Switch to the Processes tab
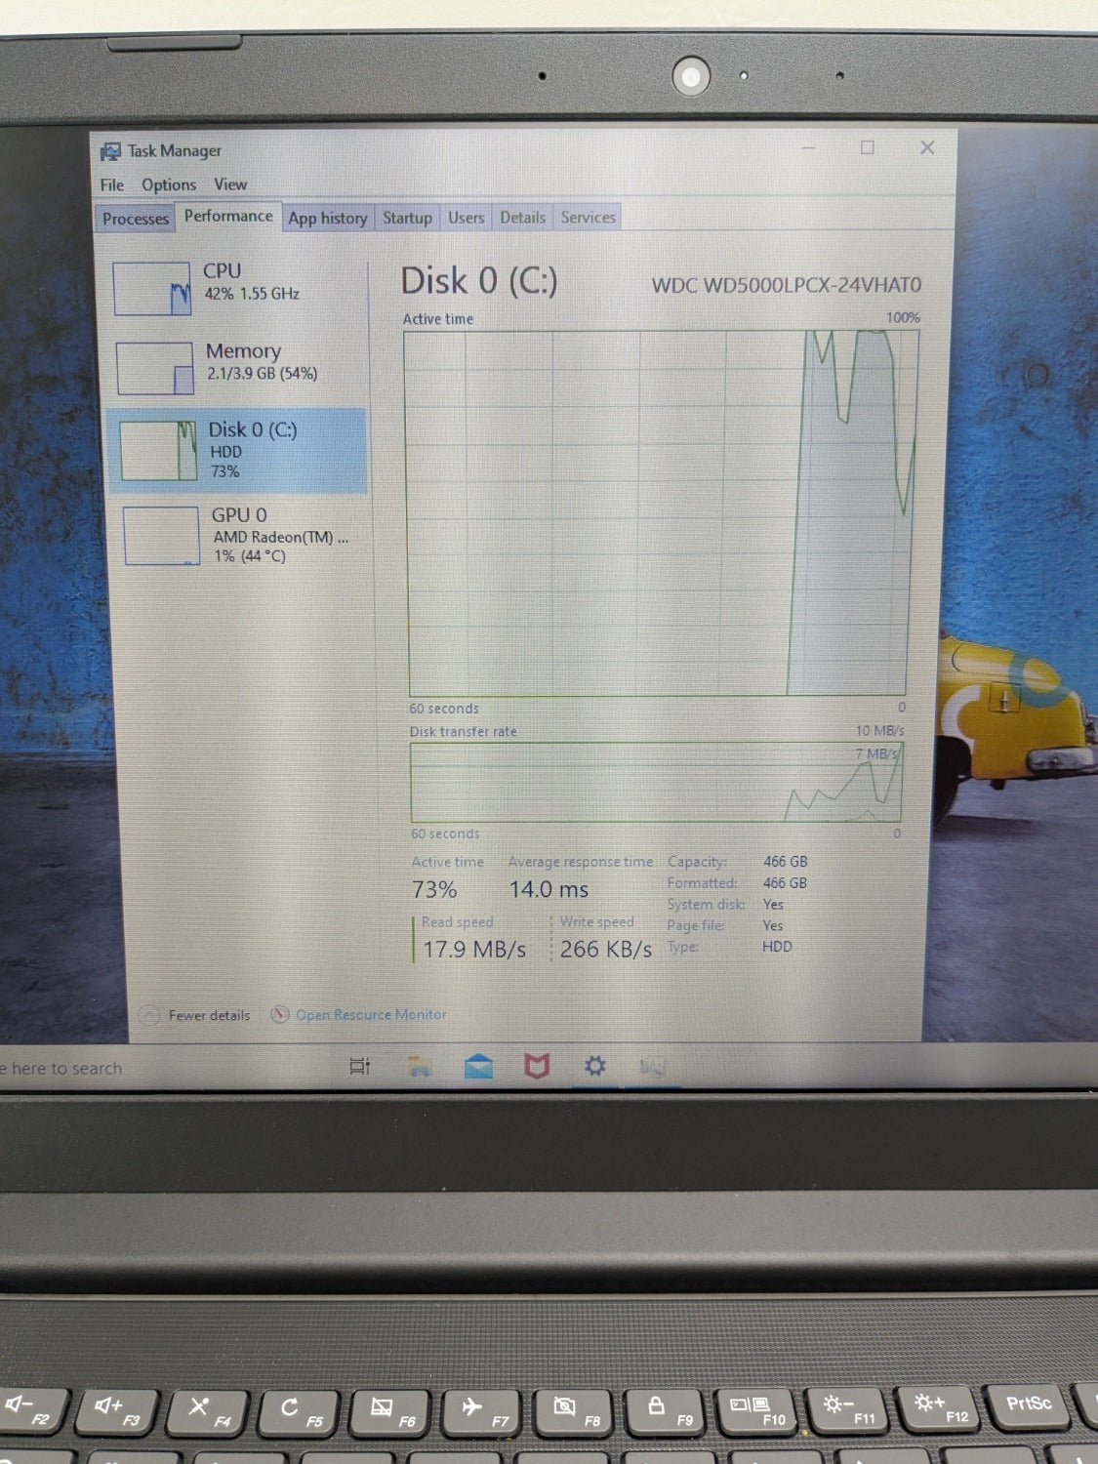The height and width of the screenshot is (1464, 1098). point(136,219)
